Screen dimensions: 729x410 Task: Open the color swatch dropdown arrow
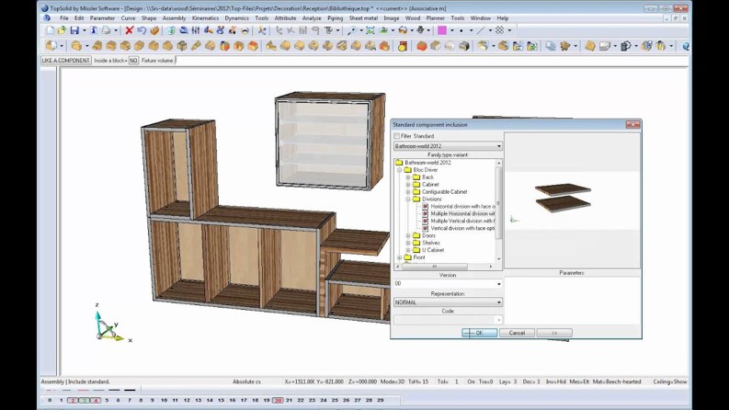click(x=452, y=30)
